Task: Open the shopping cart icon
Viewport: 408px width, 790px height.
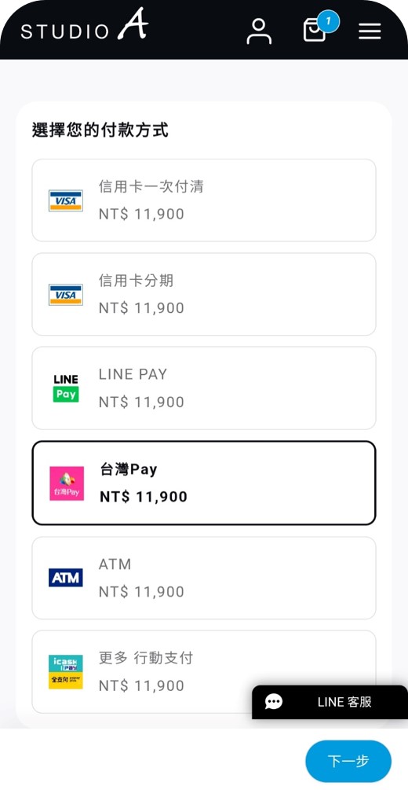Action: (315, 31)
